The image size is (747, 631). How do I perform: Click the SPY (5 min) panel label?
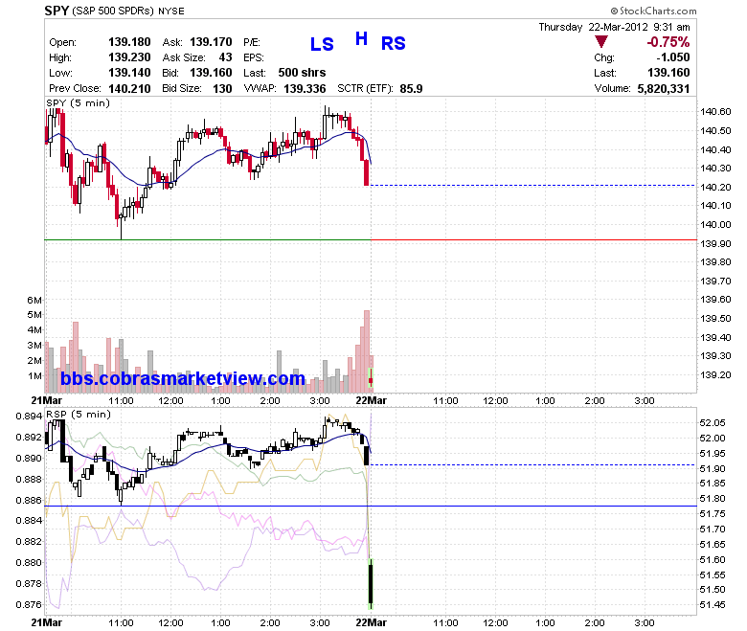[x=79, y=102]
